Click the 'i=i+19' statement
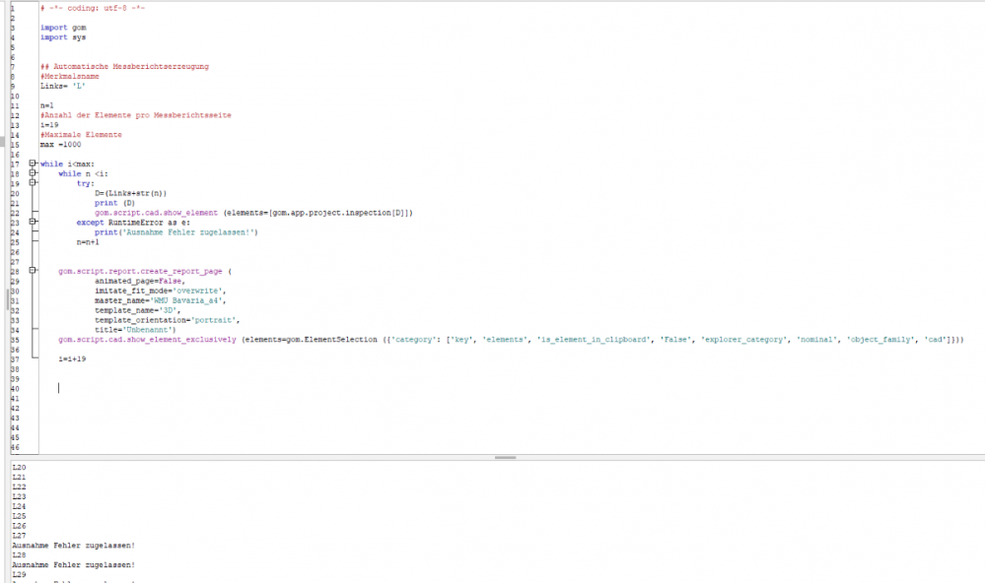Viewport: 985px width, 583px height. [72, 359]
